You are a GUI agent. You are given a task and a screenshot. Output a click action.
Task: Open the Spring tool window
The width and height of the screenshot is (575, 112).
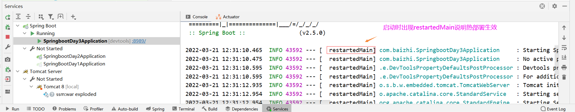click(x=155, y=109)
